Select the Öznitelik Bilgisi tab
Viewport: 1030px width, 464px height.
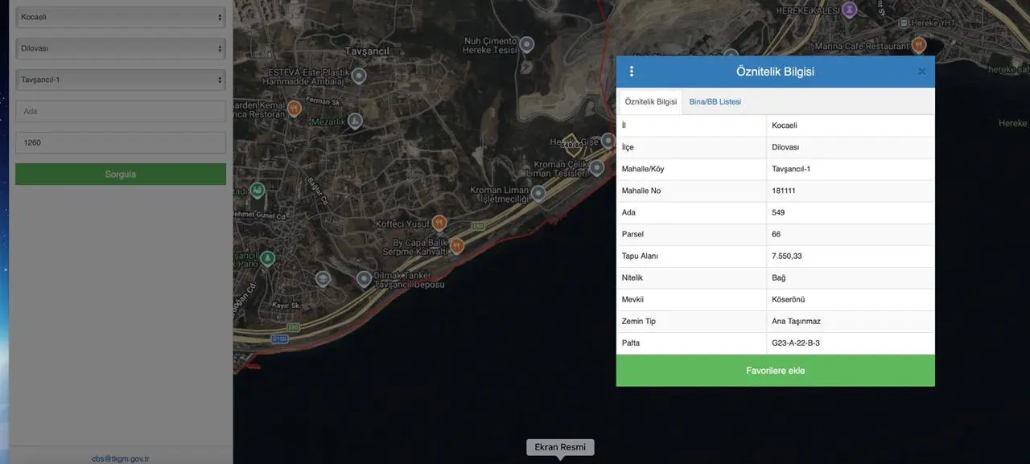(651, 102)
